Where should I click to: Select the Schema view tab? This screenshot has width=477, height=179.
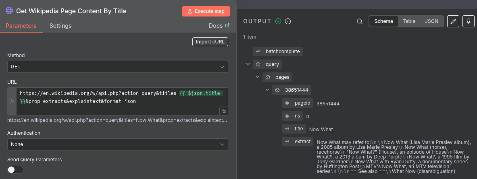383,21
